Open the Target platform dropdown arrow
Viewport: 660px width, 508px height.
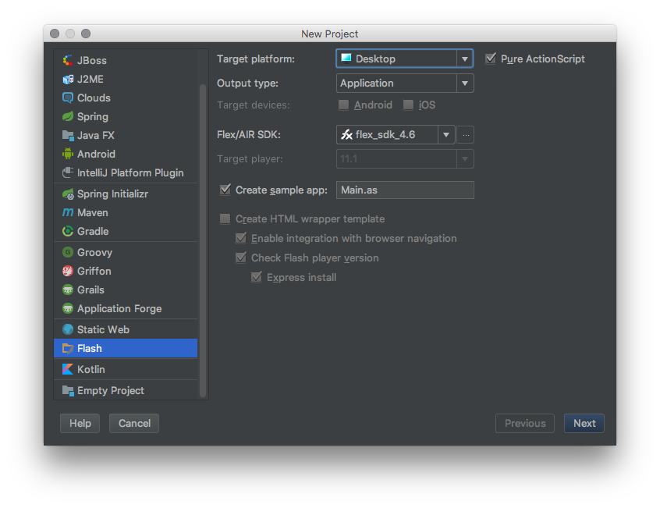point(465,59)
